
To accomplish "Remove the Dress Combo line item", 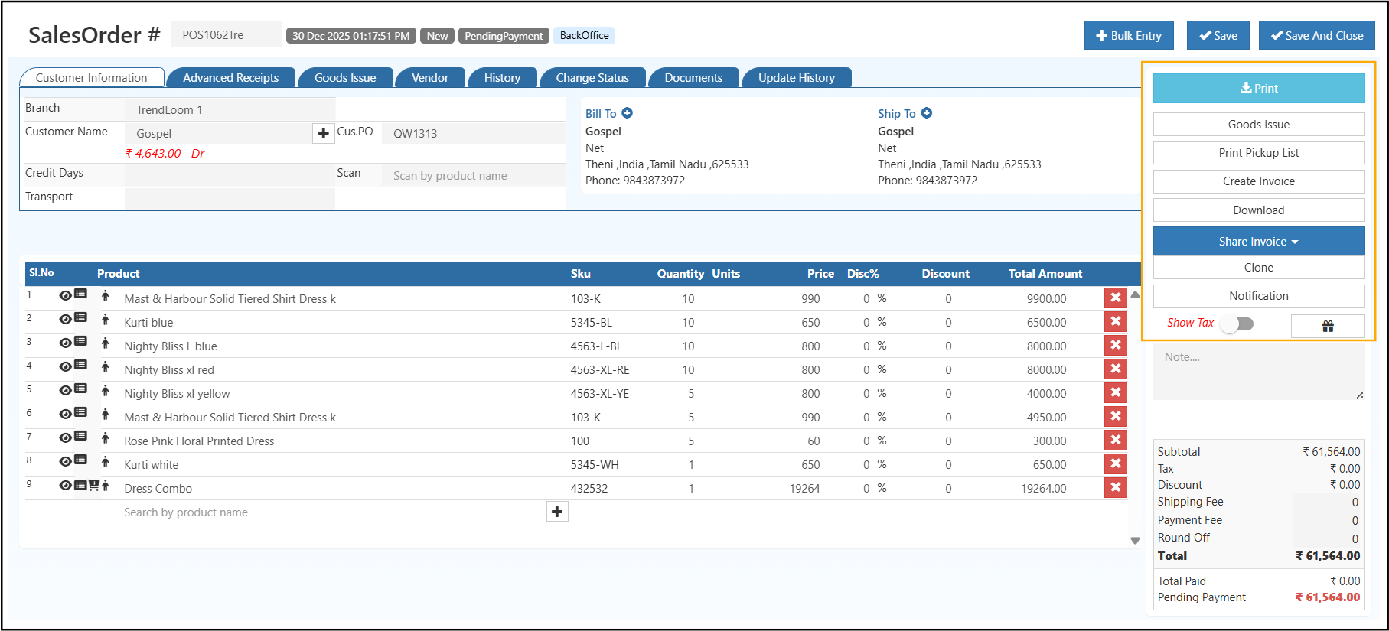I will pos(1115,488).
